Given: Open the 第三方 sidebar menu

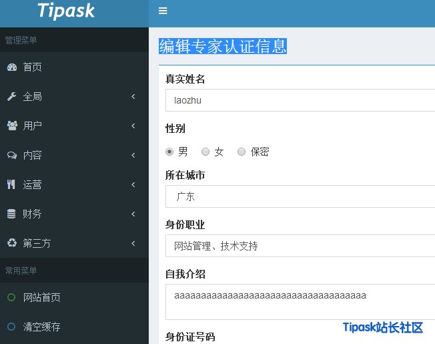Looking at the screenshot, I should coord(74,244).
